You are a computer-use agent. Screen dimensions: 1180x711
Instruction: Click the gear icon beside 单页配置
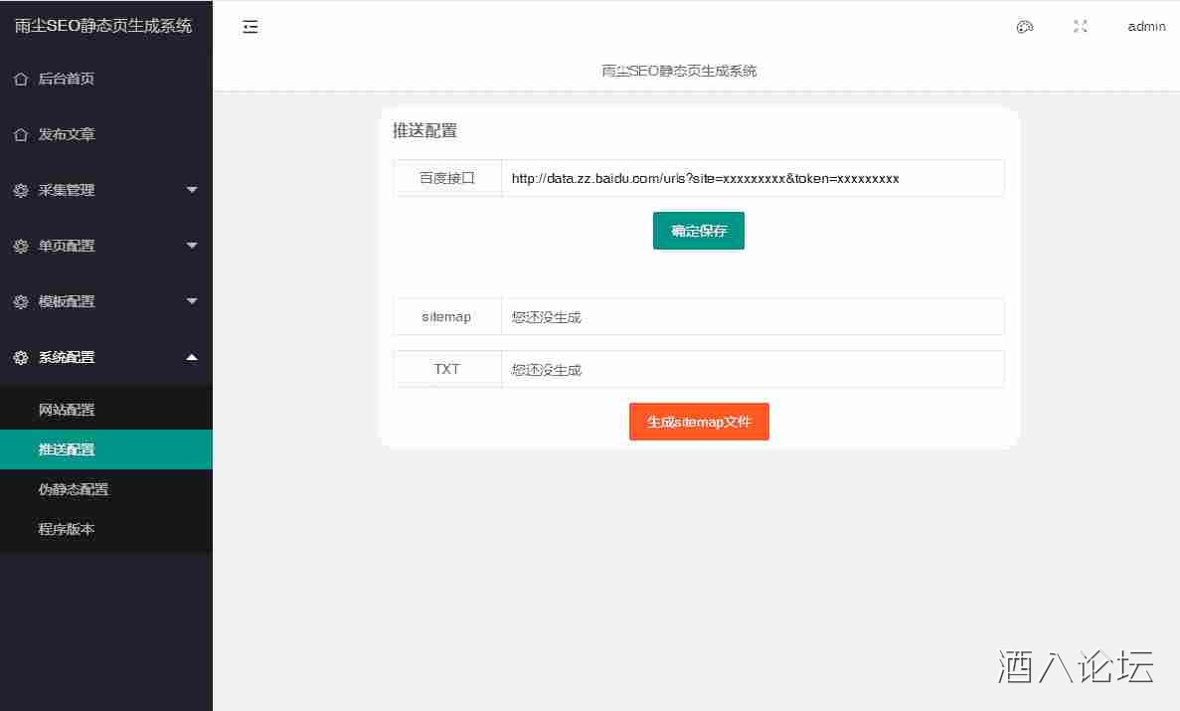(21, 246)
